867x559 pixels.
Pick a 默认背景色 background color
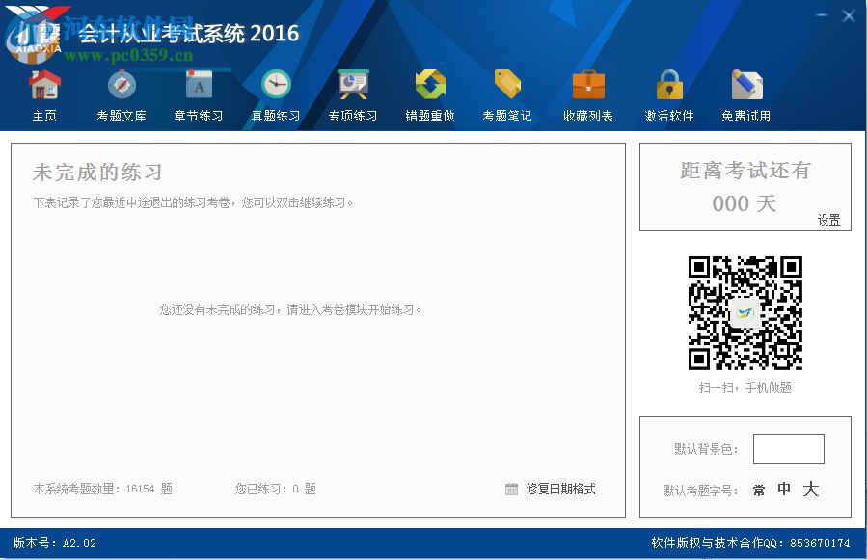(788, 447)
